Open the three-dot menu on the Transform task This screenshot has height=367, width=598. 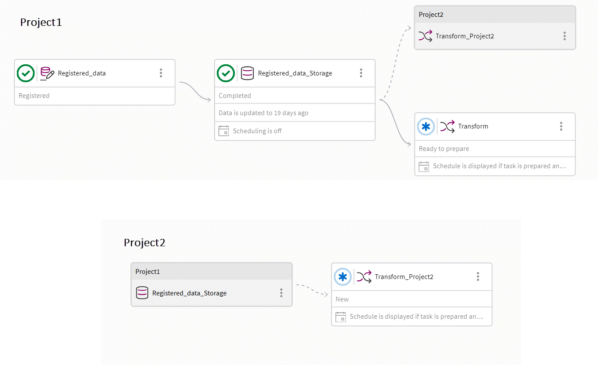point(561,126)
